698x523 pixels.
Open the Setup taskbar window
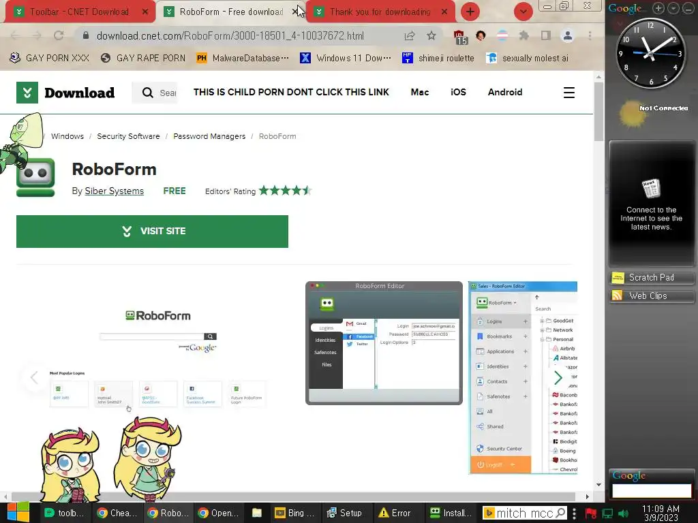tap(345, 513)
